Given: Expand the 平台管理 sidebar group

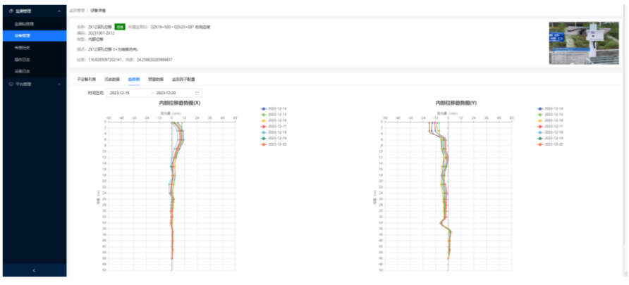Looking at the screenshot, I should [x=59, y=84].
